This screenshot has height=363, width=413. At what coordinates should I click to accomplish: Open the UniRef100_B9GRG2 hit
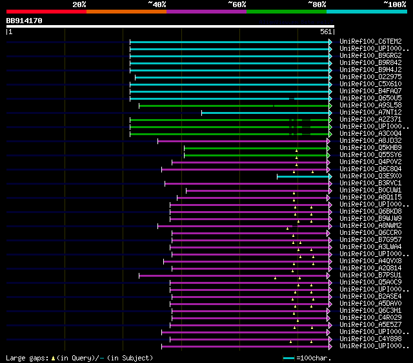[x=370, y=56]
